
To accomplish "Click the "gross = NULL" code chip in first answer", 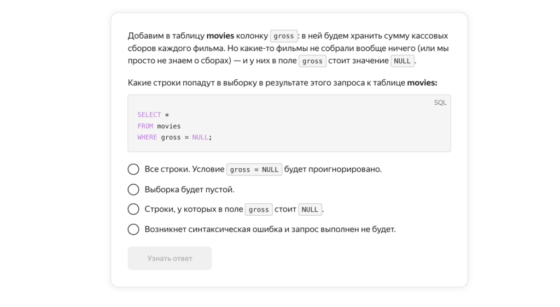I will (x=254, y=170).
